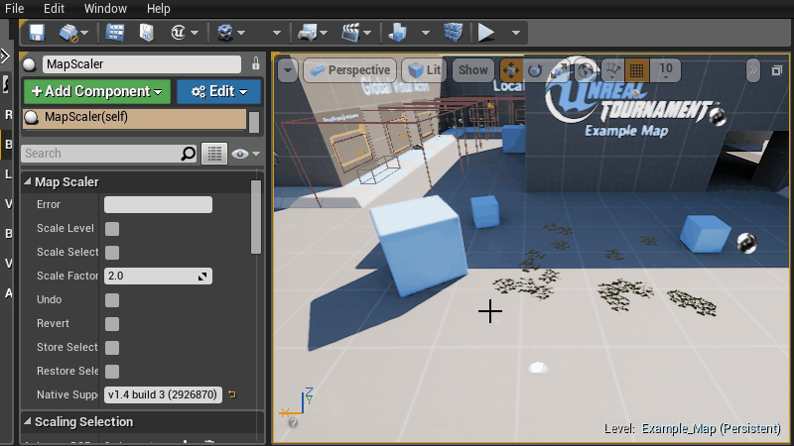Image resolution: width=794 pixels, height=446 pixels.
Task: Click the search magnifier icon
Action: click(189, 154)
